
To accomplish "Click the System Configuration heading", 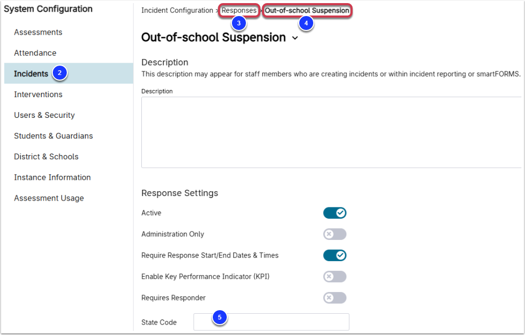I will [x=48, y=9].
